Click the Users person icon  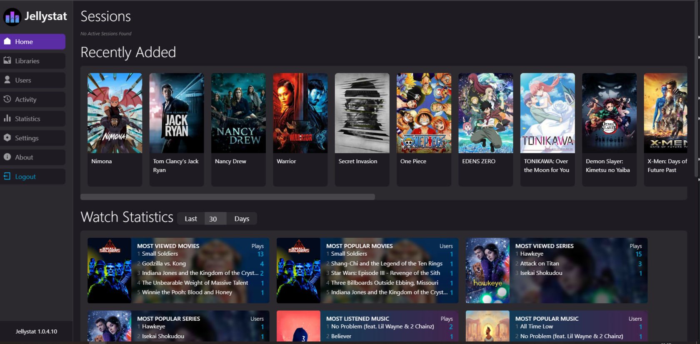pyautogui.click(x=7, y=80)
